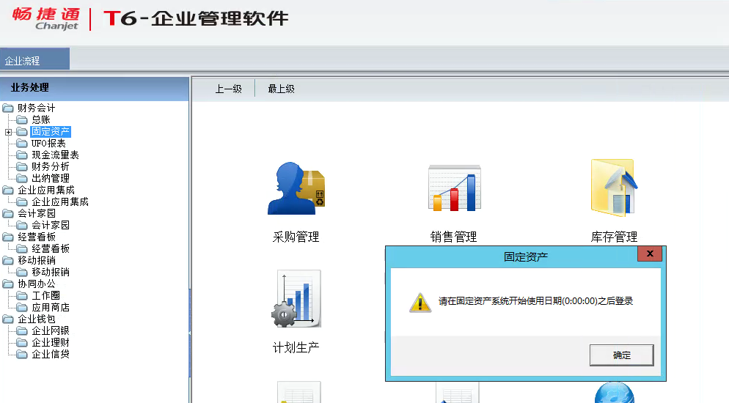Click the folder icon beside 协同办公

point(8,284)
